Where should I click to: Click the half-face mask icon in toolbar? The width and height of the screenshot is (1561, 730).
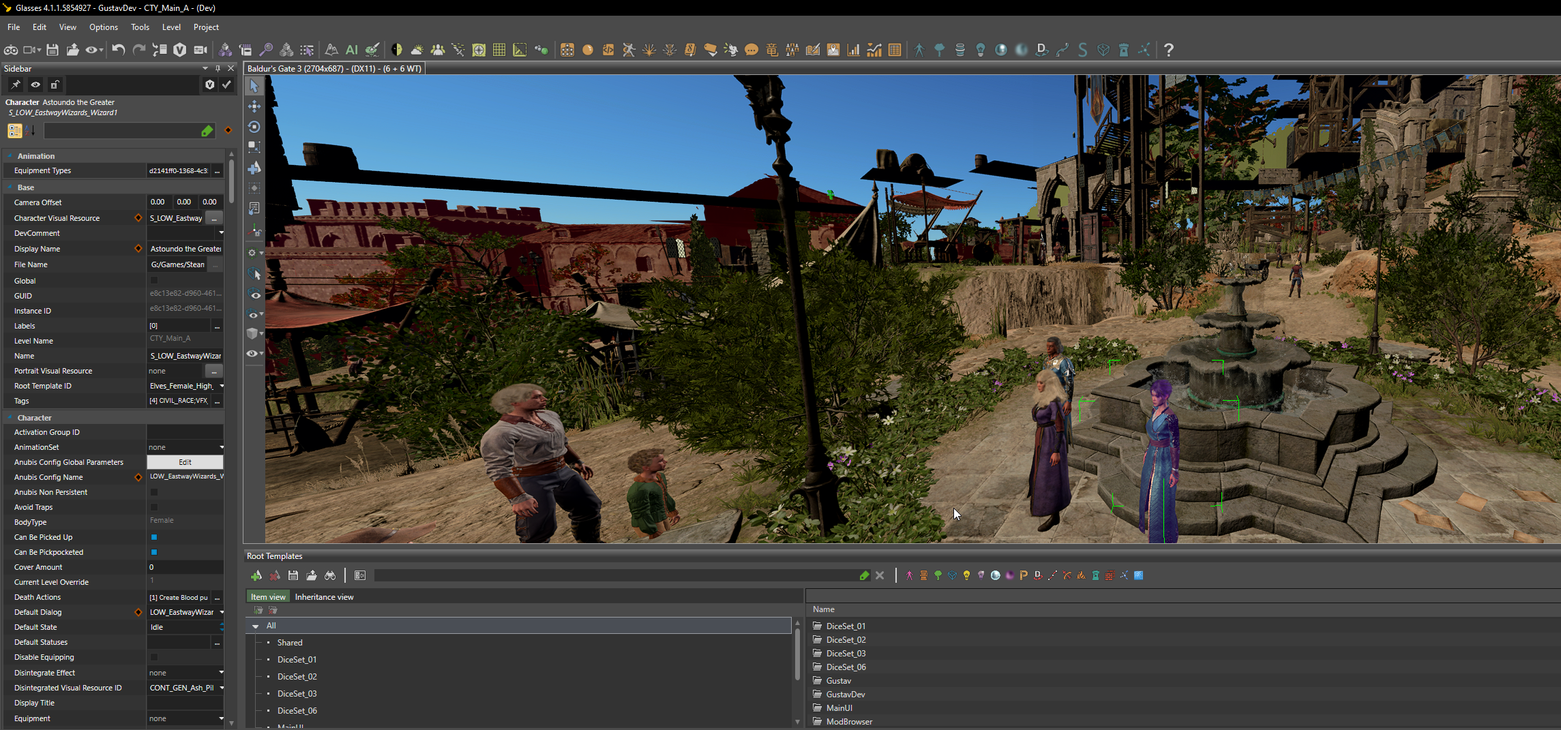(397, 50)
